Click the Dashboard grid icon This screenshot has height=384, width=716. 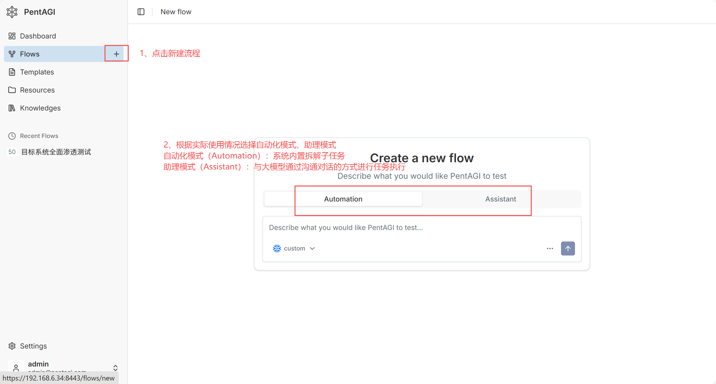click(x=12, y=36)
